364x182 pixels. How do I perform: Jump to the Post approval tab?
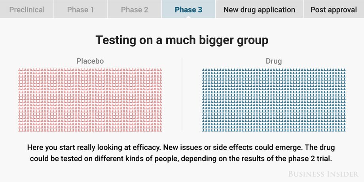coord(334,9)
